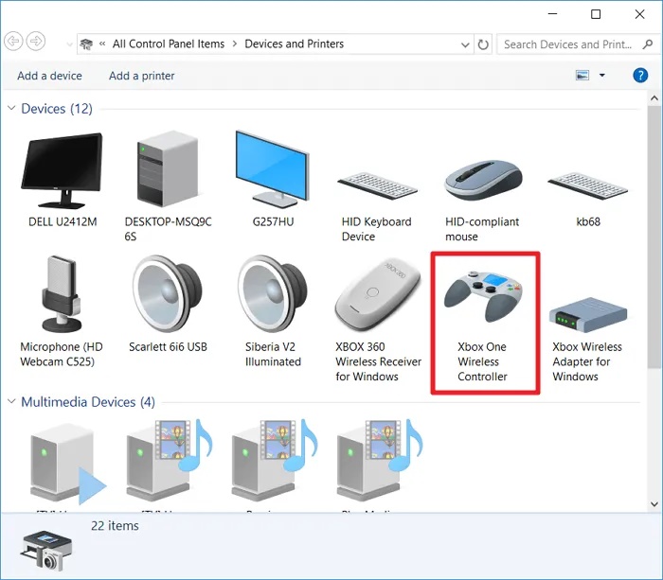
Task: Click the Devices and Printers breadcrumb
Action: click(x=294, y=44)
